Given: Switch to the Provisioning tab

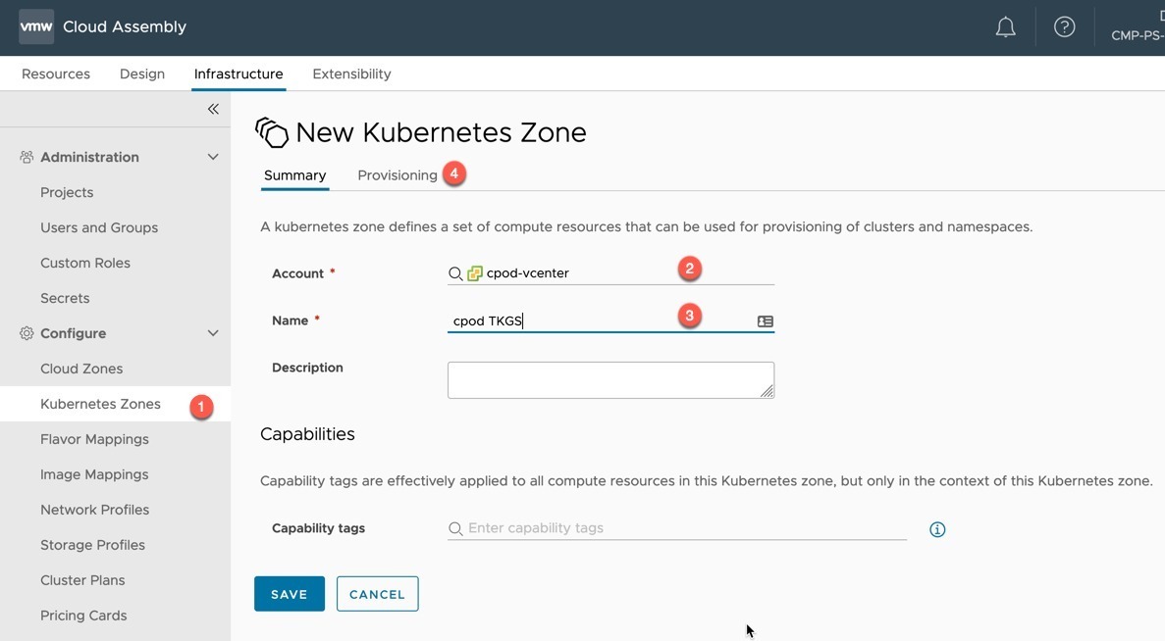Looking at the screenshot, I should click(x=397, y=175).
